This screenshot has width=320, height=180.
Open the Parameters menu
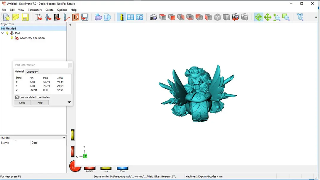click(35, 10)
